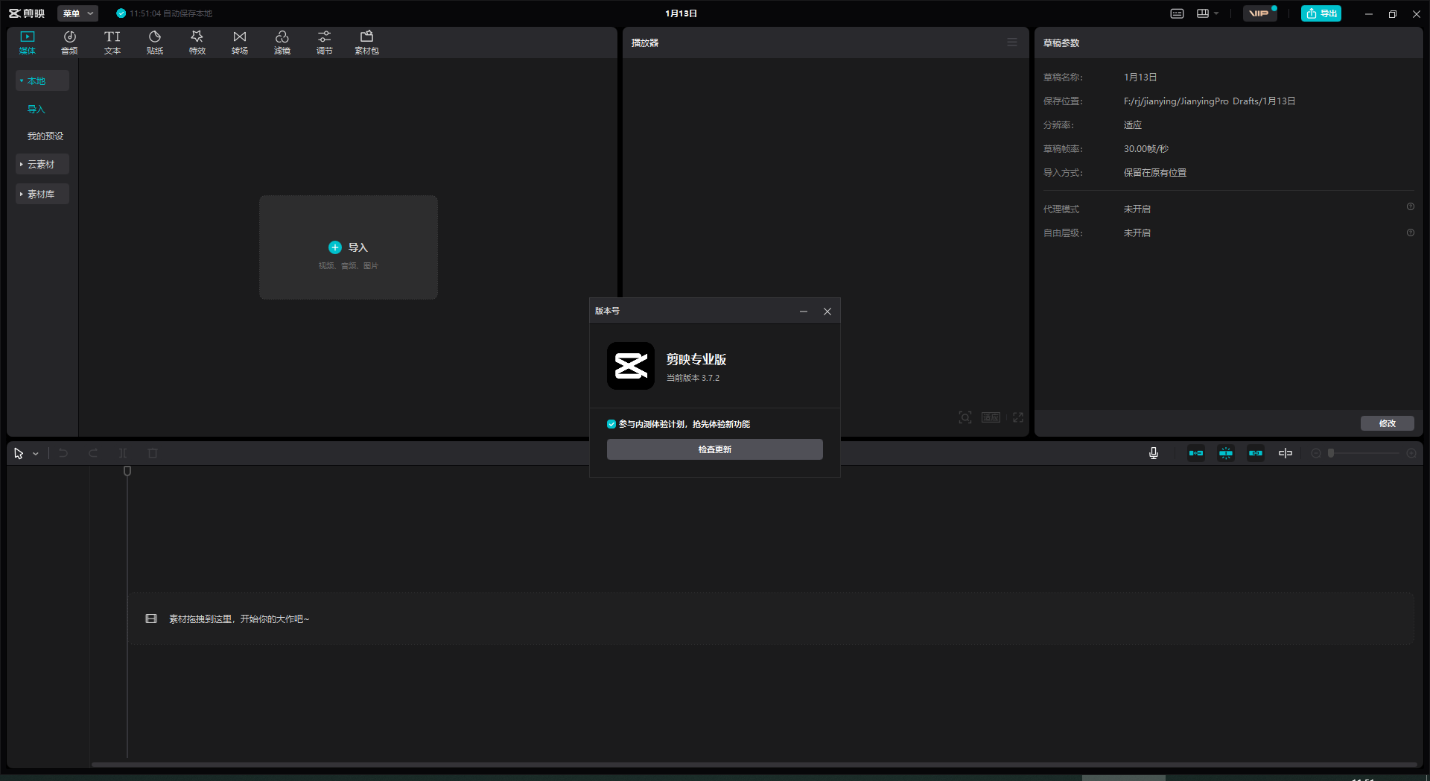Open the layout switcher dropdown
The image size is (1430, 781).
click(1207, 13)
